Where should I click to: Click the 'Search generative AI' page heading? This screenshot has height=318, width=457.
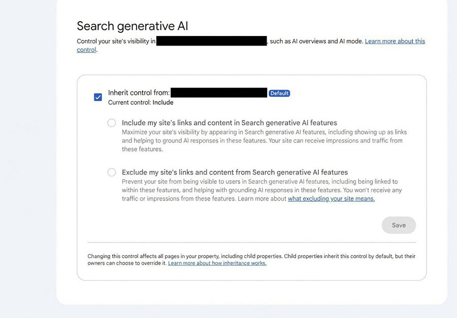click(133, 26)
